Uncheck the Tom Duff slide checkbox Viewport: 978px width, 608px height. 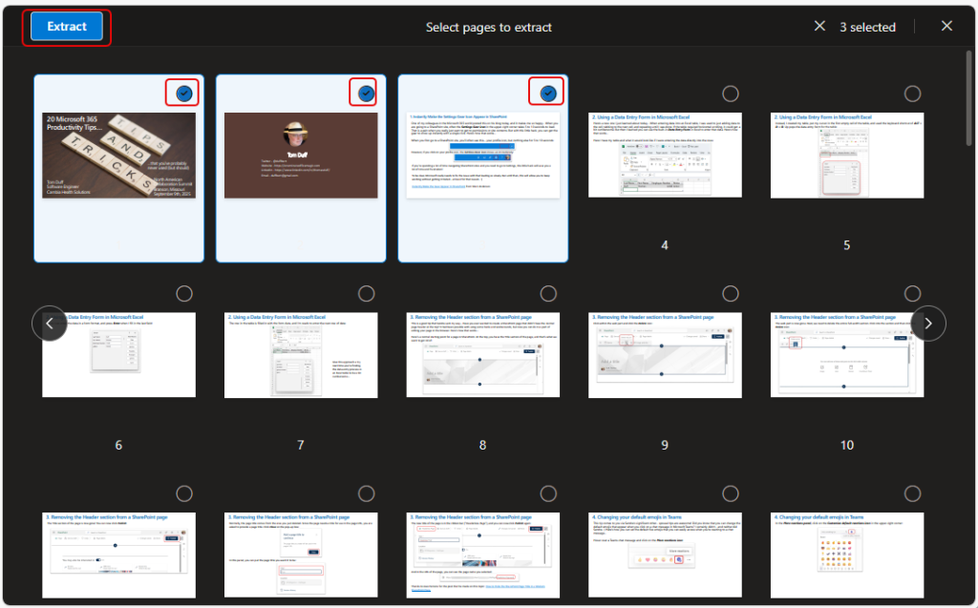pos(366,94)
